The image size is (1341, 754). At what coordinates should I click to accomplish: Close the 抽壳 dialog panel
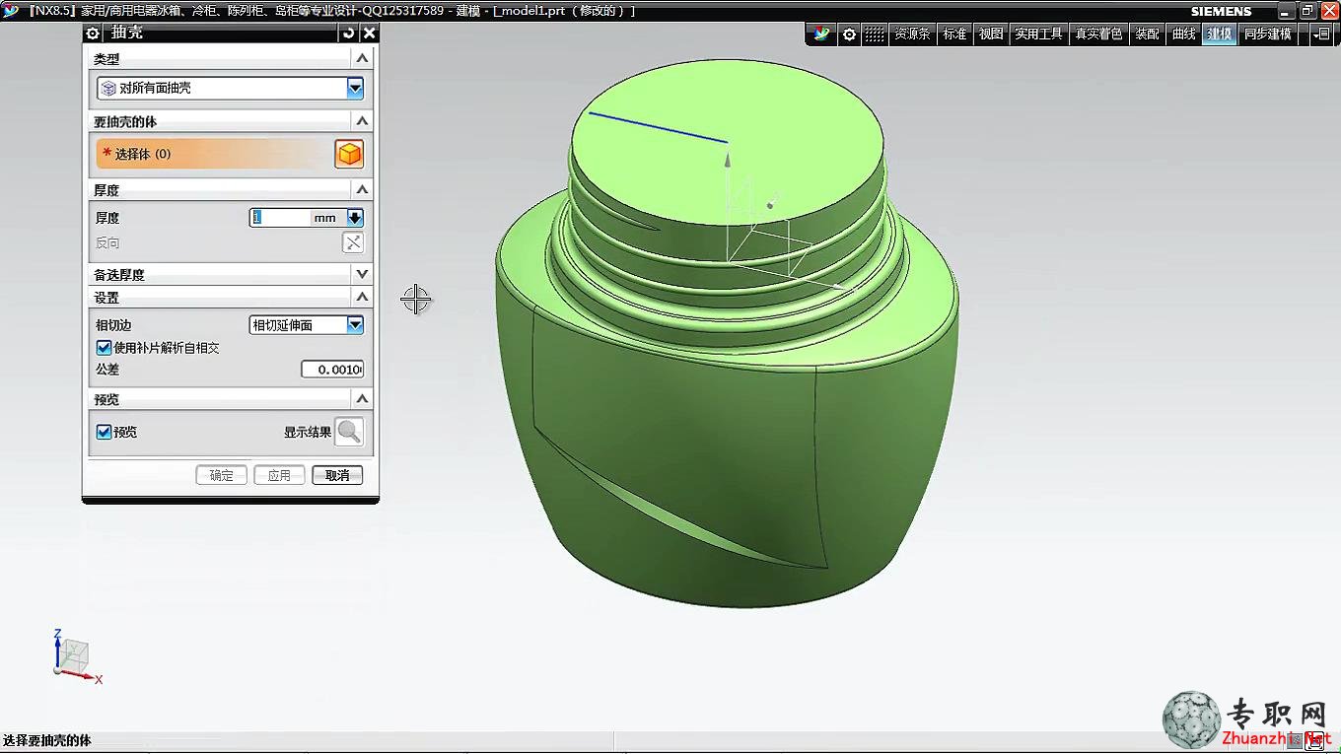pos(369,34)
